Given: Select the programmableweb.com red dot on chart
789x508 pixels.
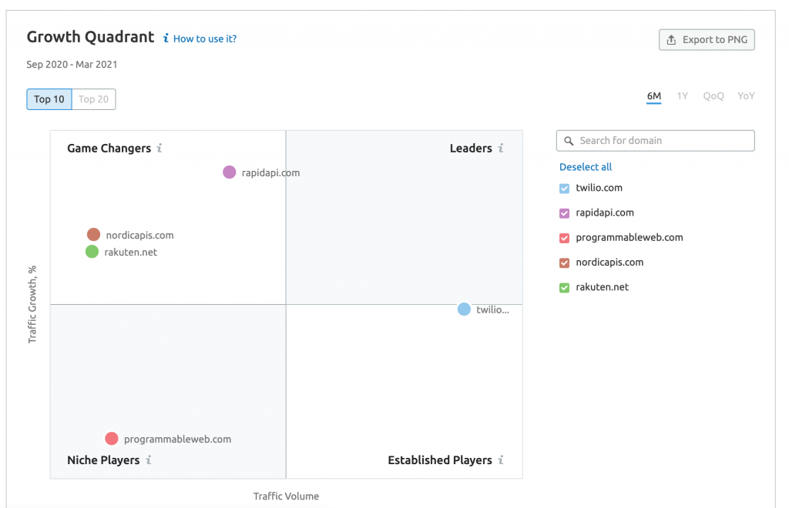Looking at the screenshot, I should [112, 439].
